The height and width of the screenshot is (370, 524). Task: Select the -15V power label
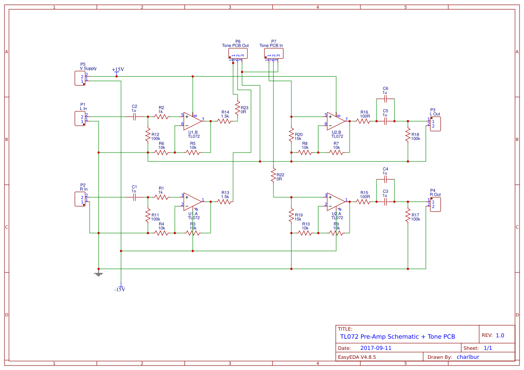[120, 289]
